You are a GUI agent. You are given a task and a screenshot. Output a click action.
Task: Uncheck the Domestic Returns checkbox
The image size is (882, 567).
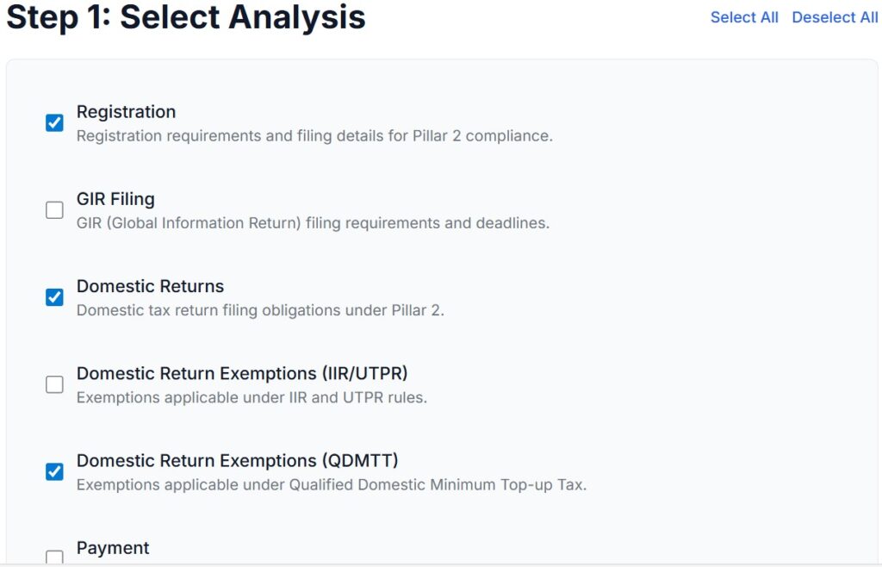coord(54,297)
